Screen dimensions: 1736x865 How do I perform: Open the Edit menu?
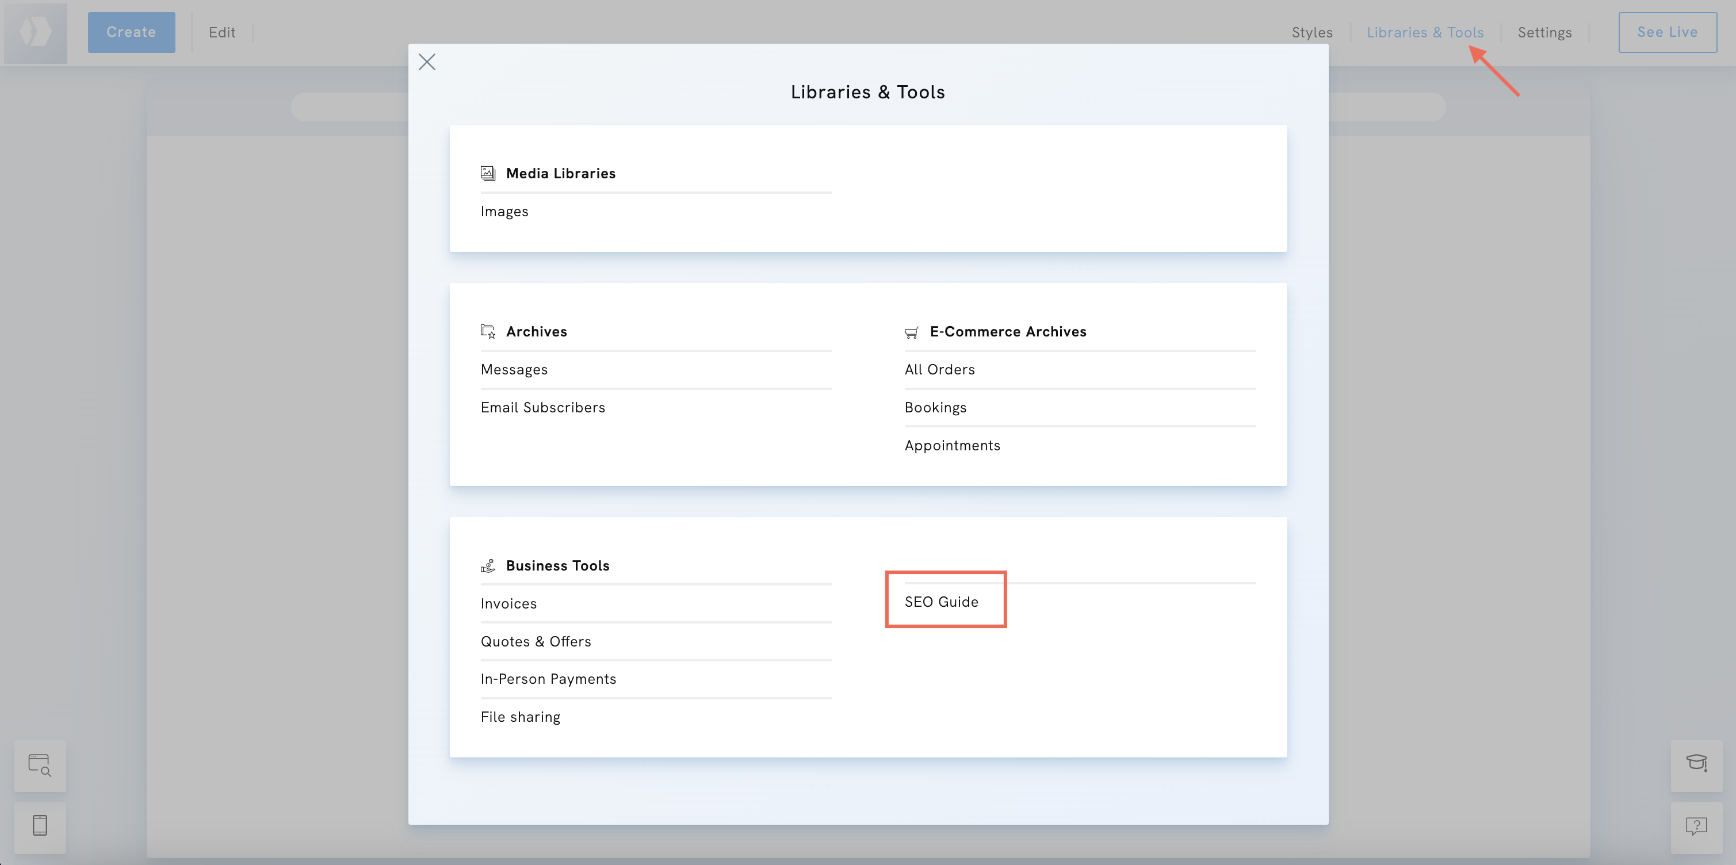tap(221, 32)
